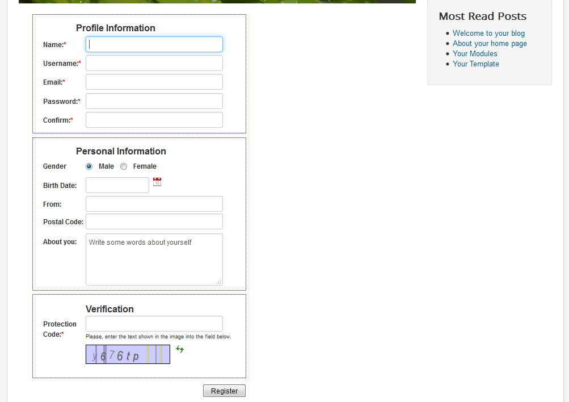Open the 'Your Template' post link
Image resolution: width=569 pixels, height=402 pixels.
[x=475, y=64]
